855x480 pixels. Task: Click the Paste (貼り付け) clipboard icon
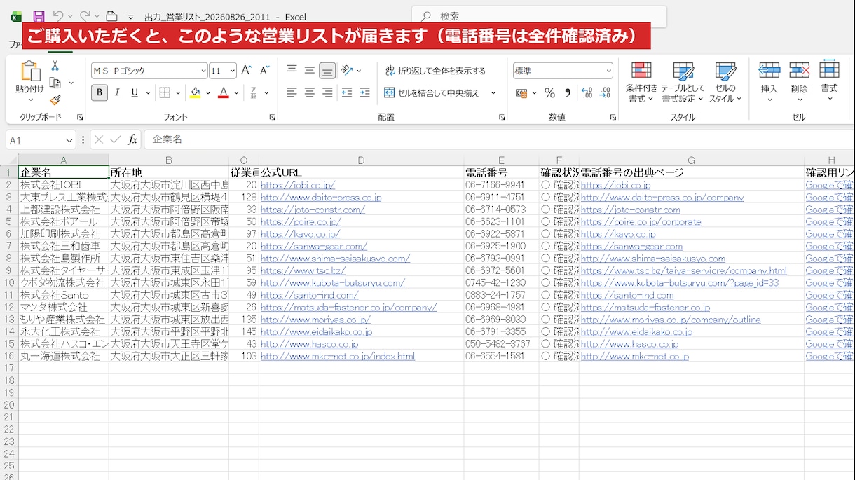click(x=30, y=71)
